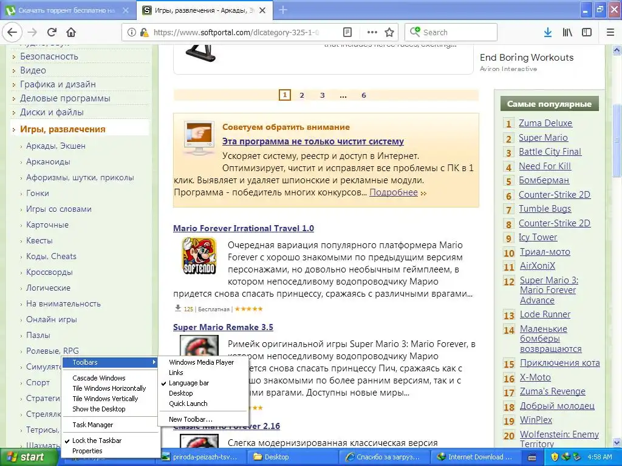Open Аркады, Экшен subcategory
622x466 pixels.
(55, 146)
